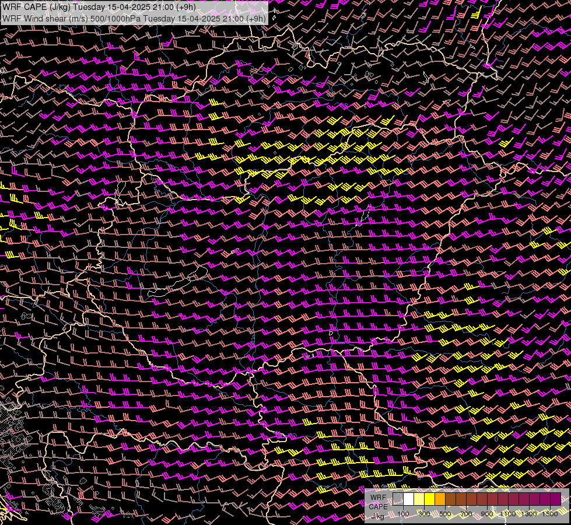The height and width of the screenshot is (525, 571).
Task: Click the WRF Wind shear 500/1000hPa title line
Action: 134,18
